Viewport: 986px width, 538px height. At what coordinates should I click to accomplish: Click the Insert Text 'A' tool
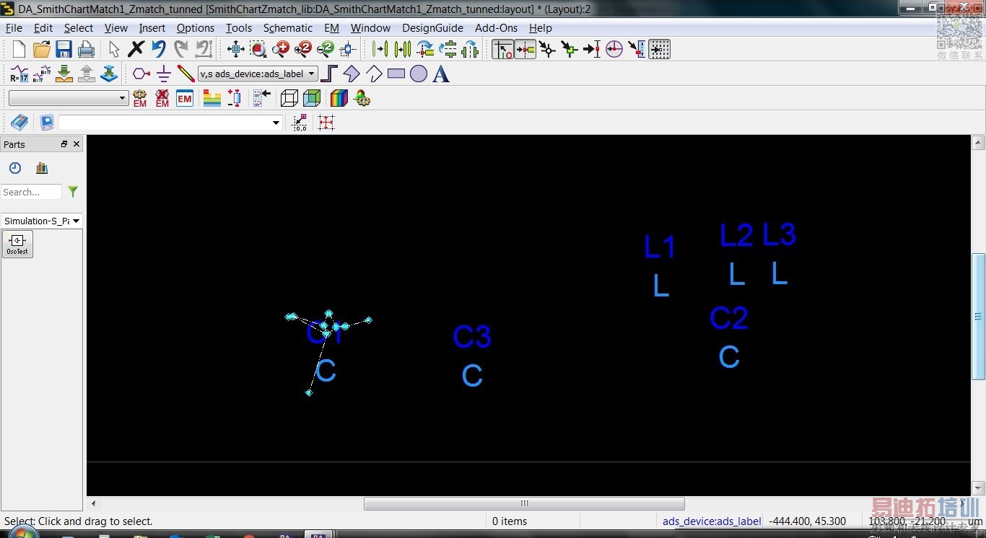coord(441,74)
